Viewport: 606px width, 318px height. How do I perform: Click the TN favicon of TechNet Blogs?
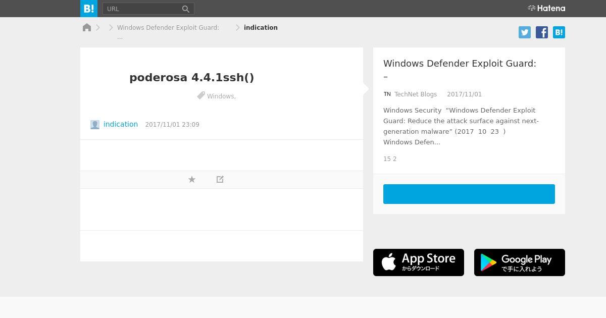coord(387,94)
